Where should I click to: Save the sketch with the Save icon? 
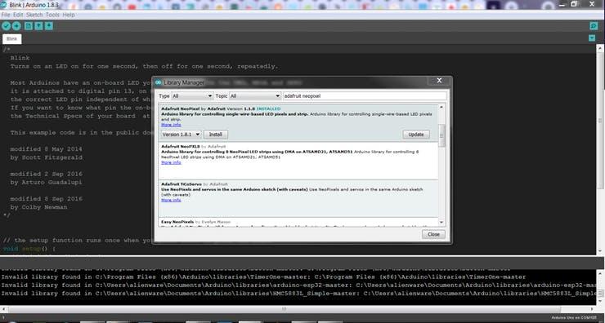(49, 26)
